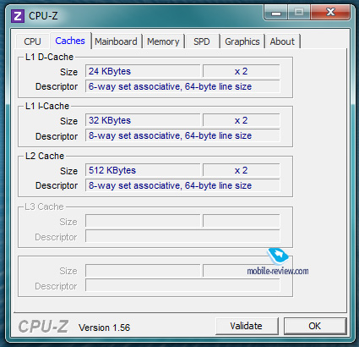Open the Mainboard tab
This screenshot has width=359, height=347.
pos(116,41)
